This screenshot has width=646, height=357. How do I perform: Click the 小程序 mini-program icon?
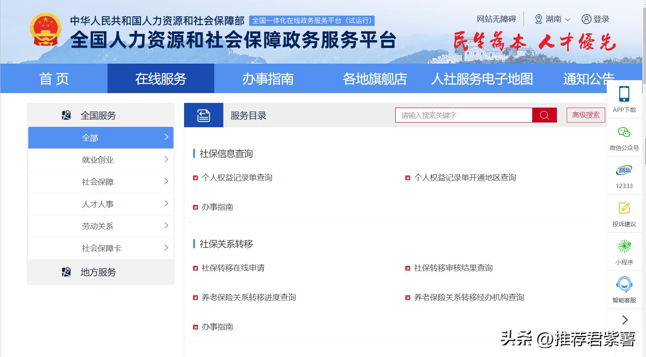pos(624,245)
